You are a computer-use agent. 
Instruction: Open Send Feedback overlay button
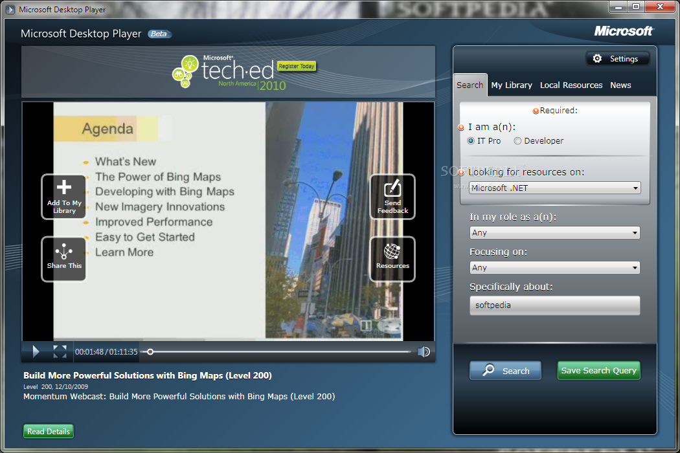pyautogui.click(x=392, y=196)
